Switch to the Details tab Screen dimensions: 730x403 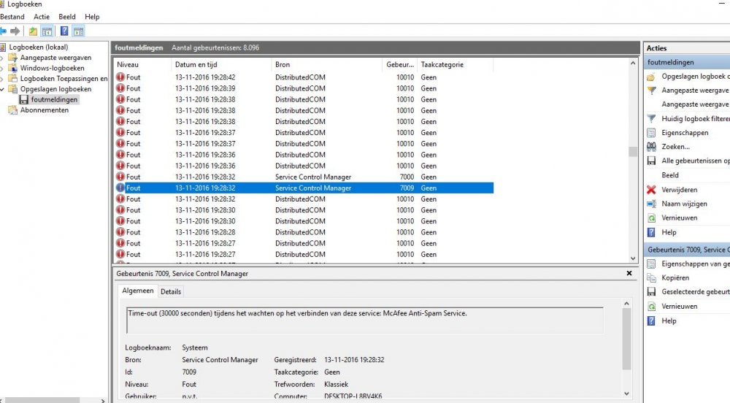171,291
